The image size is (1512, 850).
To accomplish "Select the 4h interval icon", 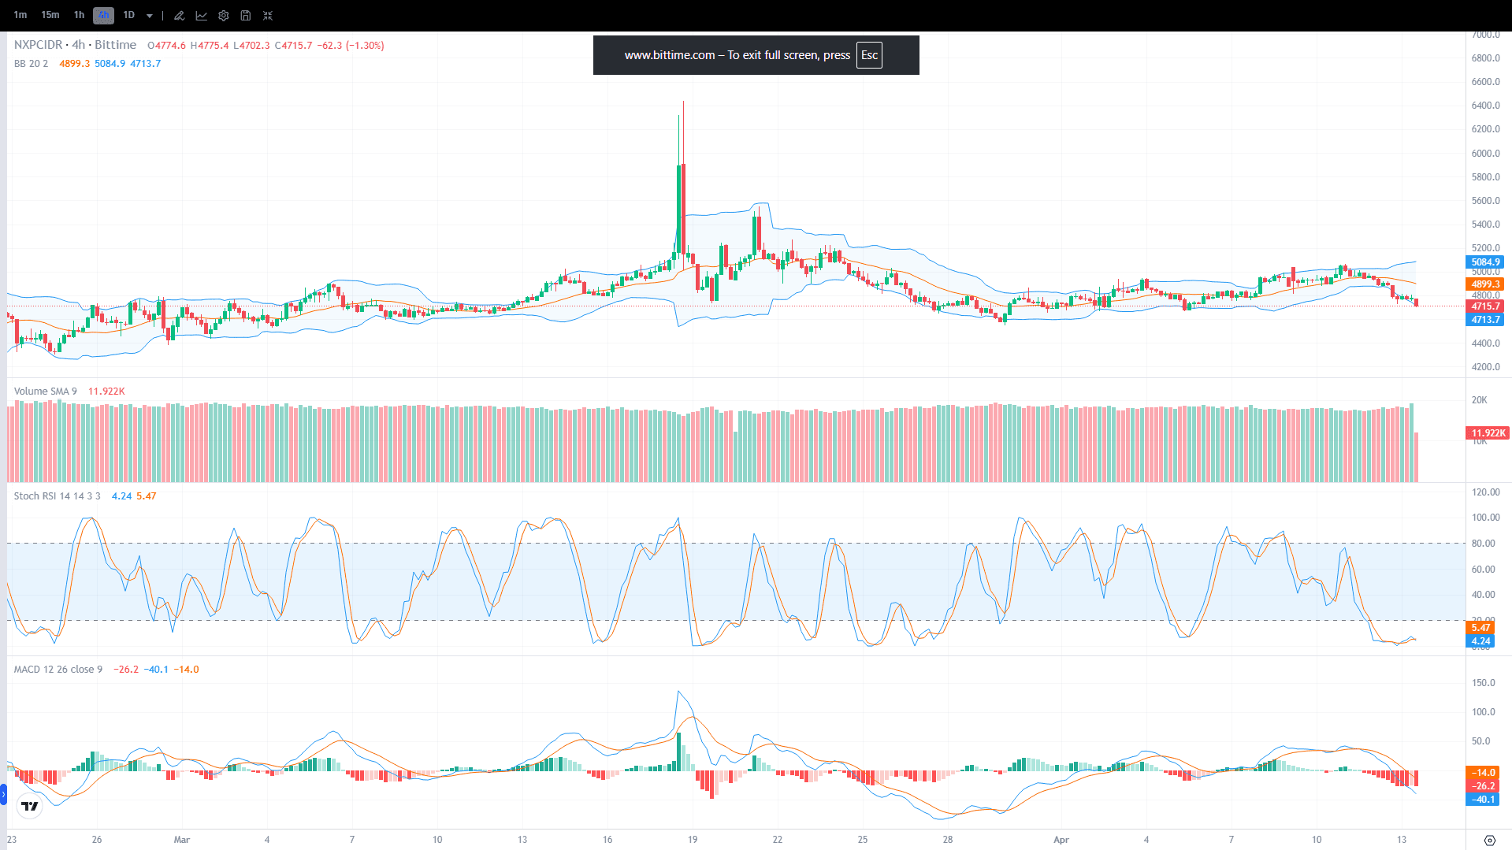I will (x=102, y=15).
